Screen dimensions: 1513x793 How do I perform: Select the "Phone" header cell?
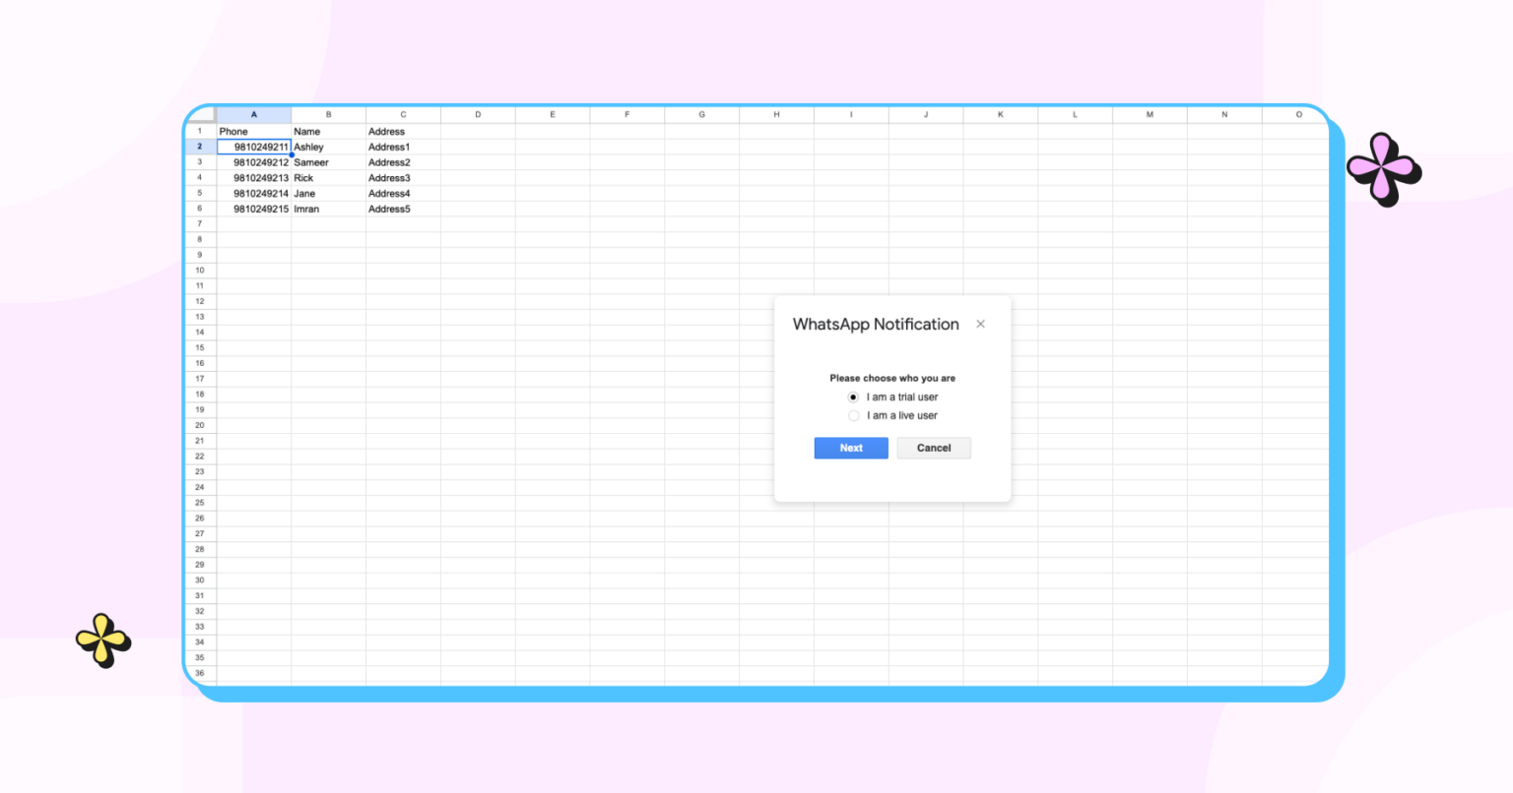pyautogui.click(x=253, y=131)
